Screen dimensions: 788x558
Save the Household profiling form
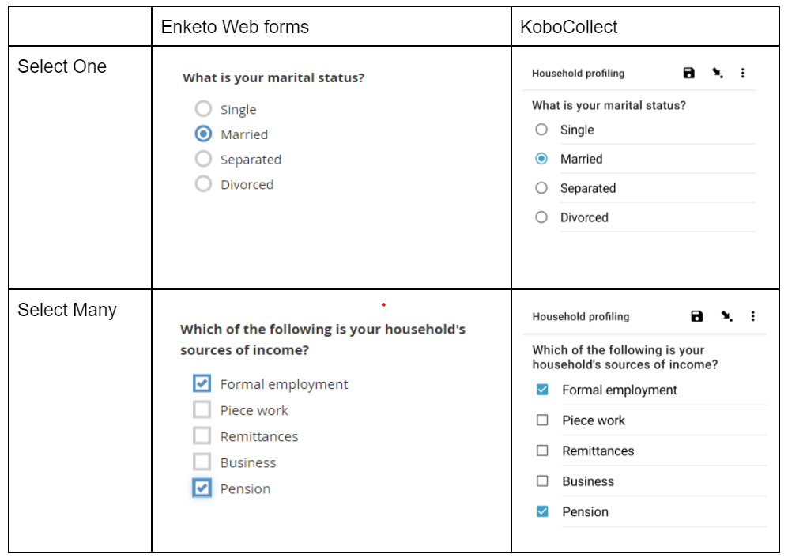(x=688, y=73)
